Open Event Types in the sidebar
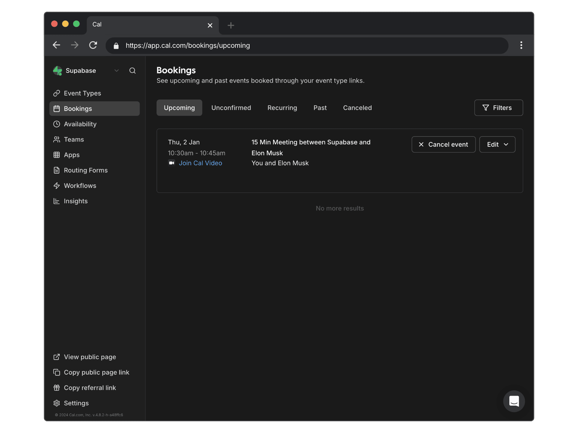The height and width of the screenshot is (433, 578). pos(95,93)
